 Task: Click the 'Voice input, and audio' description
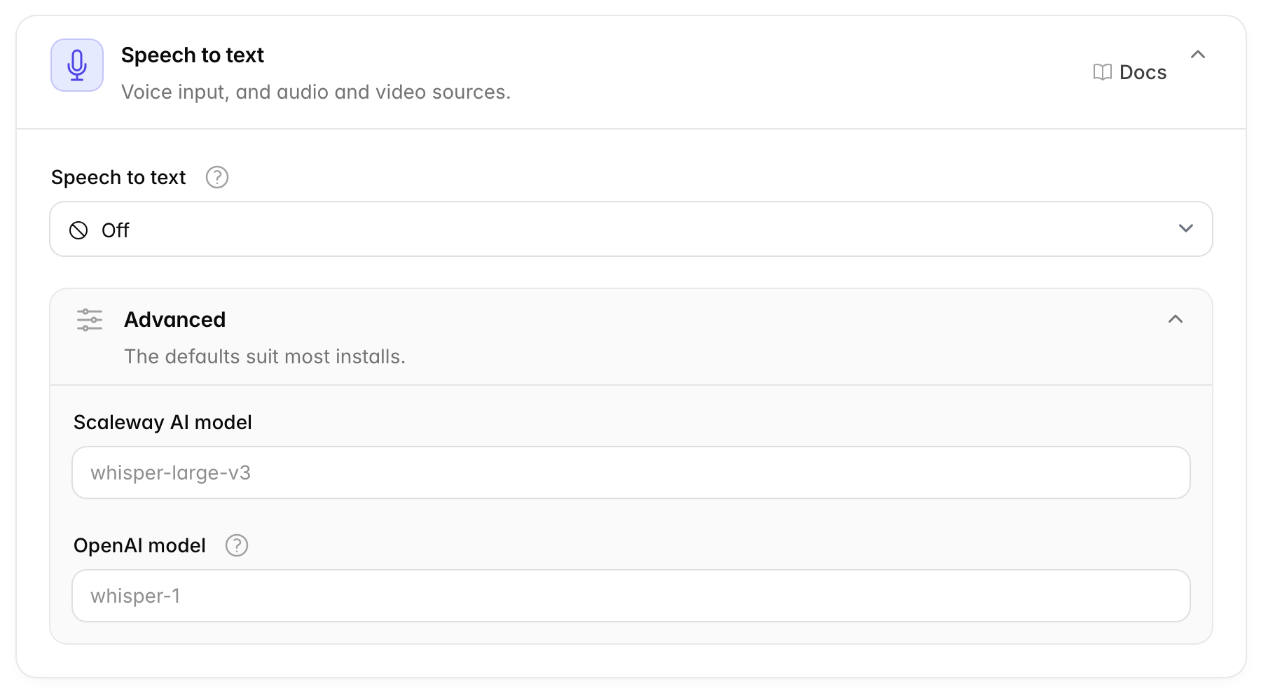(x=316, y=92)
